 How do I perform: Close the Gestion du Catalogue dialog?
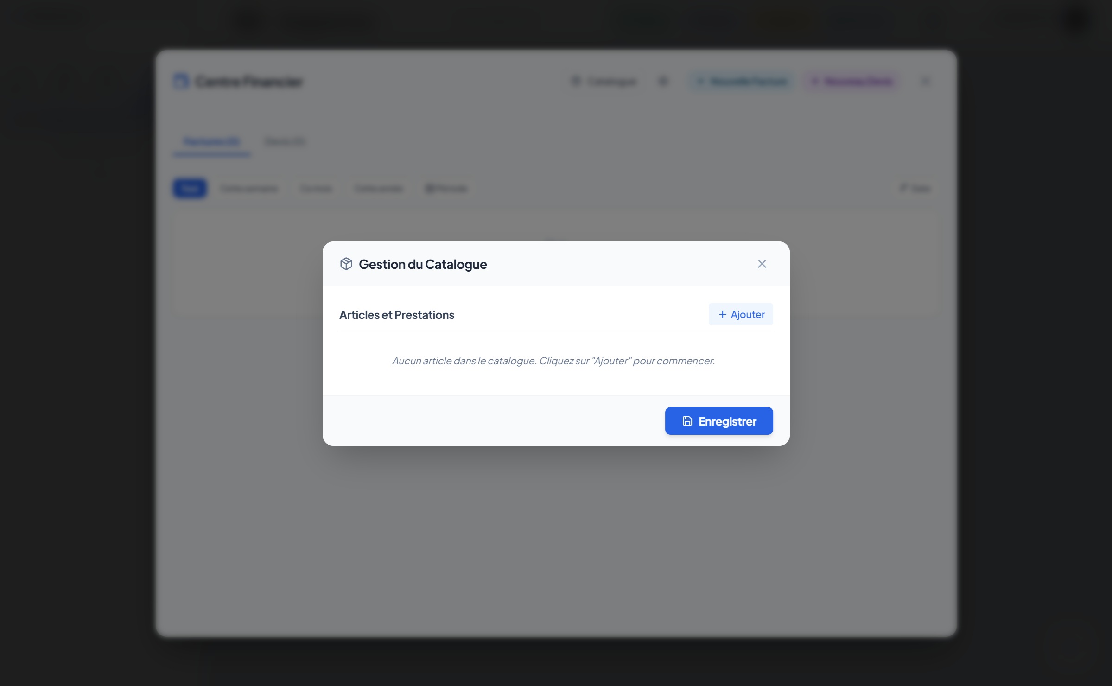762,264
